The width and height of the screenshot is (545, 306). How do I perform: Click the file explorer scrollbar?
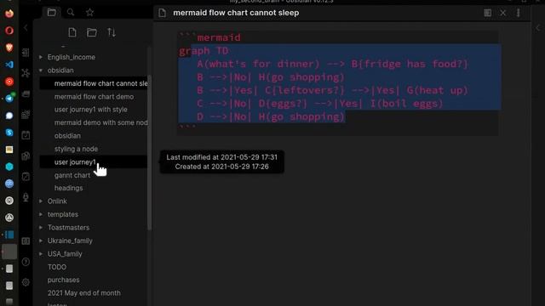click(150, 153)
